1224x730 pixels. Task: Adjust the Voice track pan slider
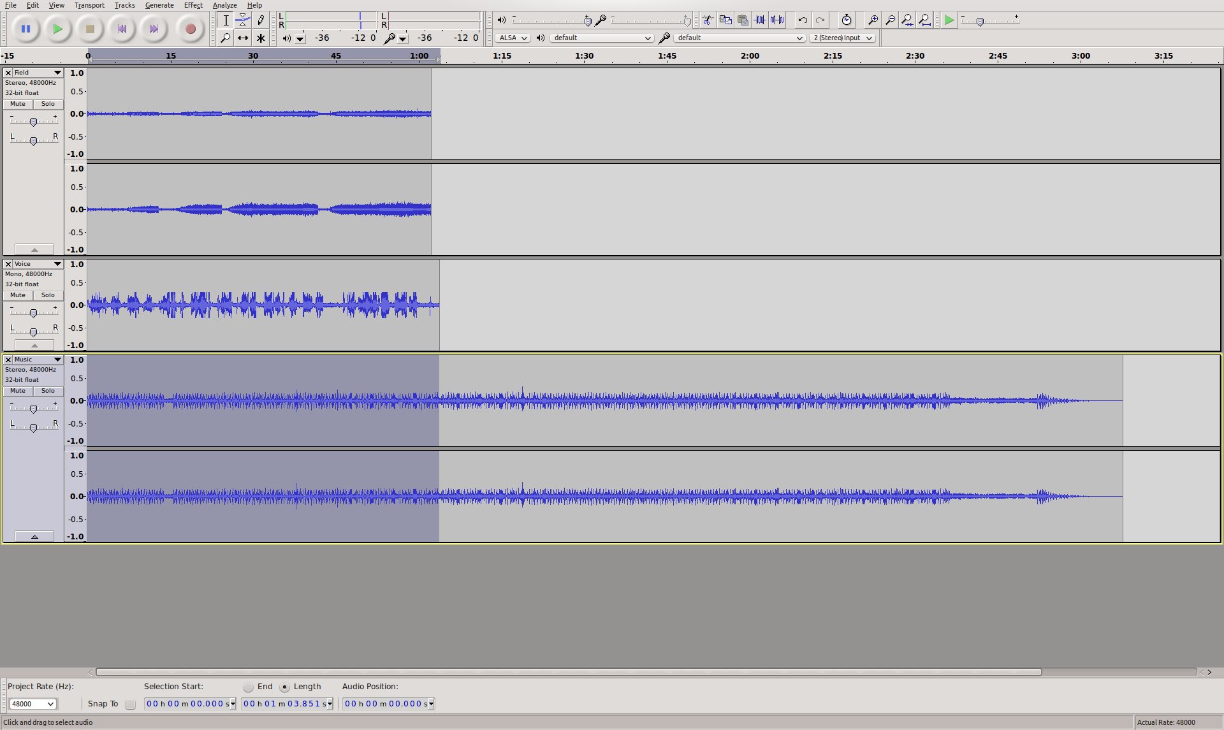[x=33, y=331]
